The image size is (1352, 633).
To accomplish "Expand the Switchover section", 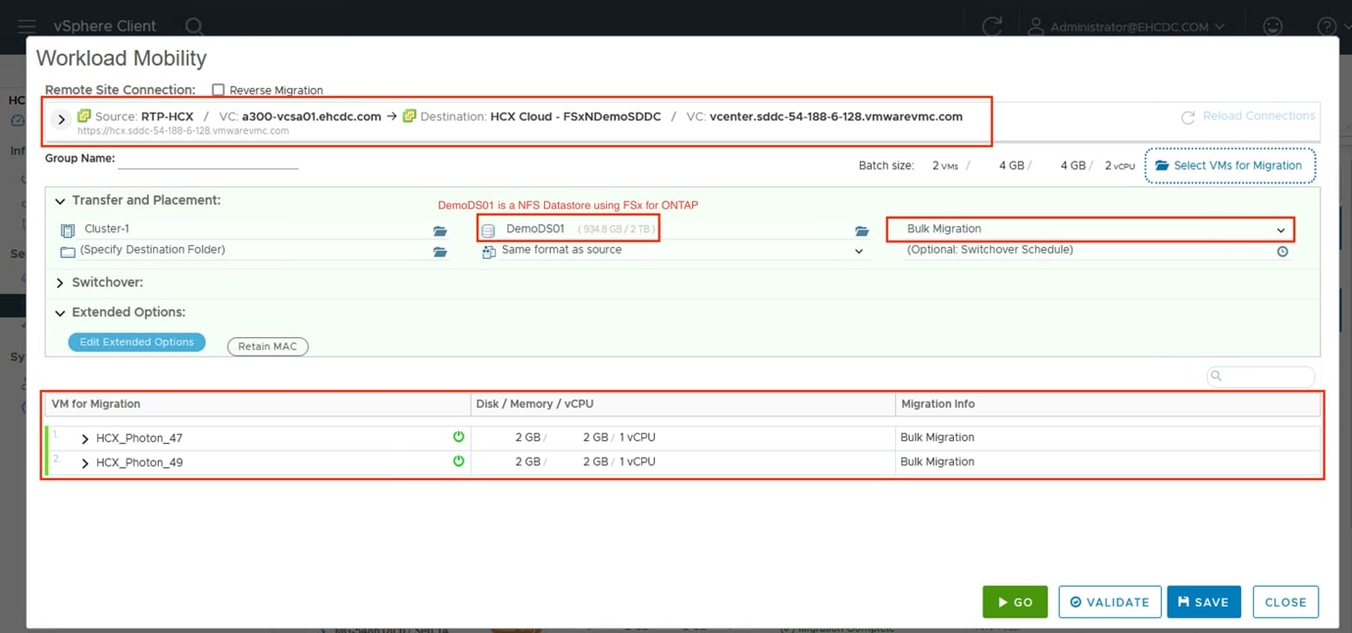I will (61, 283).
